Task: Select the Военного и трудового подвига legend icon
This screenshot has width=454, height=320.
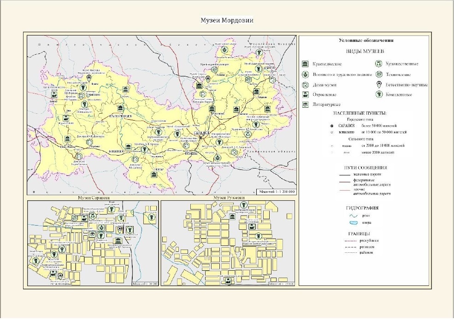Action: tap(305, 74)
